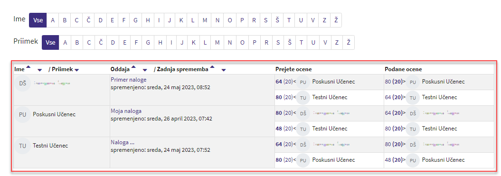Filter Ime by letter Č

coord(88,20)
